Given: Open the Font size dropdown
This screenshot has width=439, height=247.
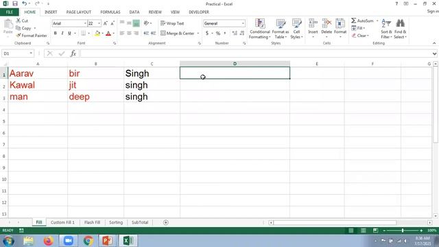Looking at the screenshot, I should tap(99, 23).
